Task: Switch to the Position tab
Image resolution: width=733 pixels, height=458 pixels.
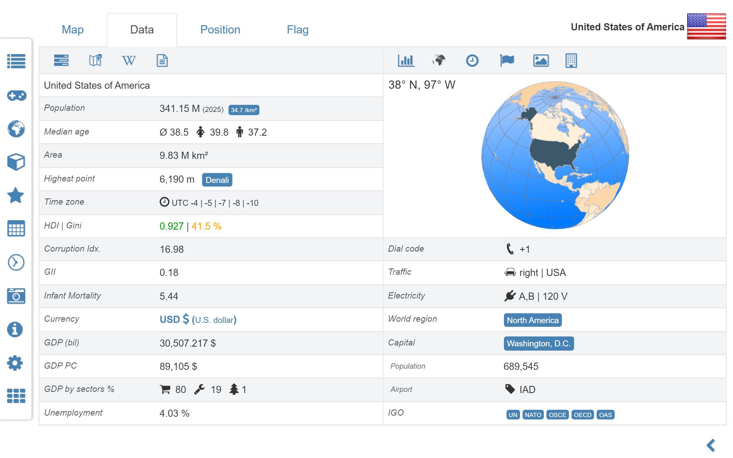Action: pos(220,30)
